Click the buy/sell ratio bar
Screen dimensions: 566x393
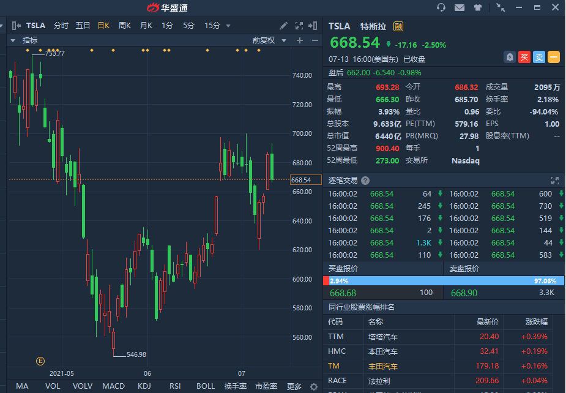click(x=443, y=280)
